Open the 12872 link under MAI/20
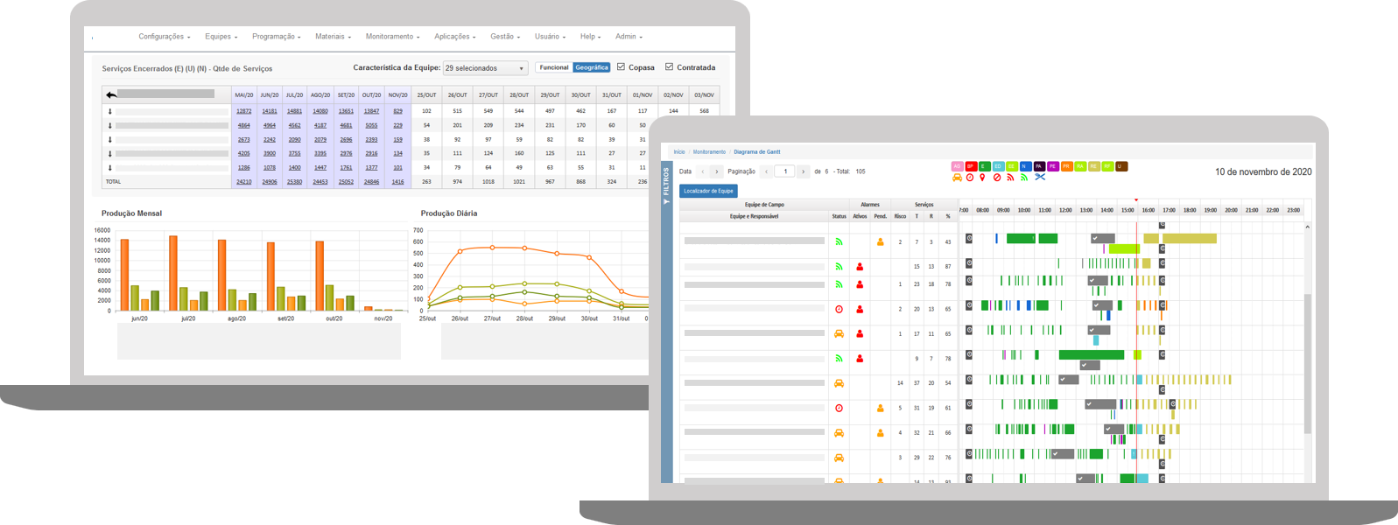The height and width of the screenshot is (525, 1398). (x=244, y=111)
